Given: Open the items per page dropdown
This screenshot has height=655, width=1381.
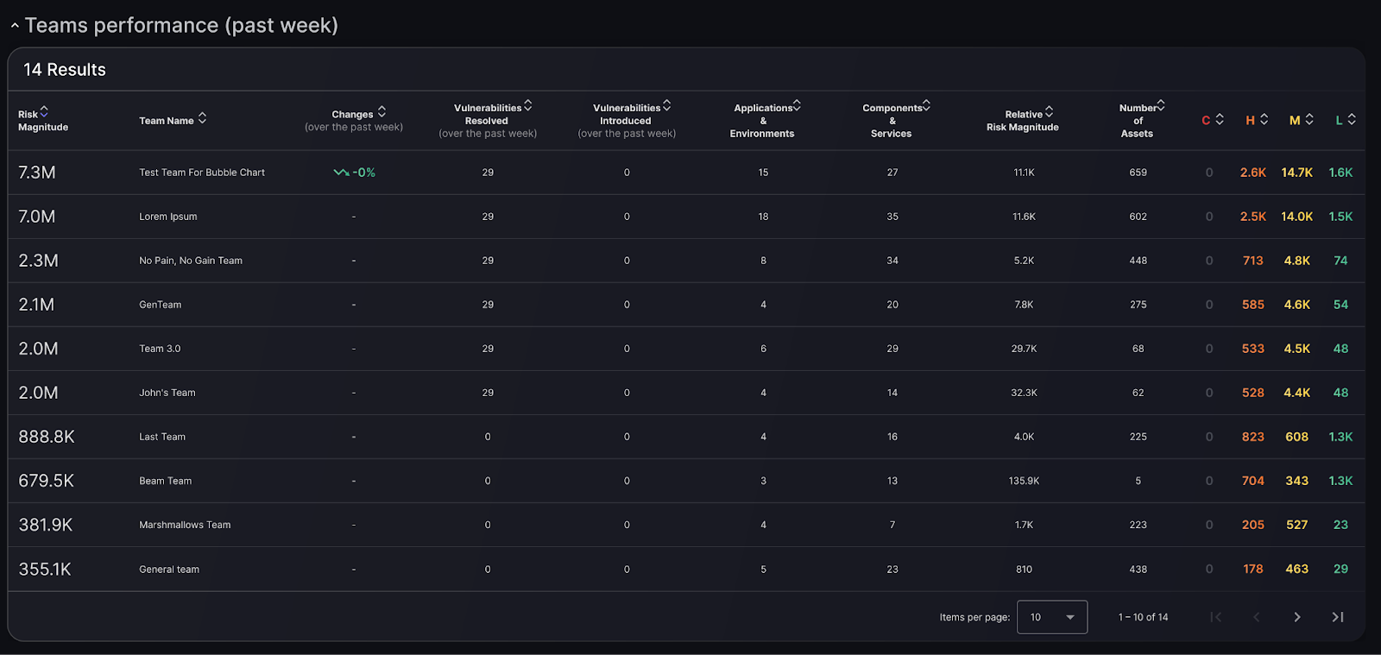Looking at the screenshot, I should click(1052, 617).
